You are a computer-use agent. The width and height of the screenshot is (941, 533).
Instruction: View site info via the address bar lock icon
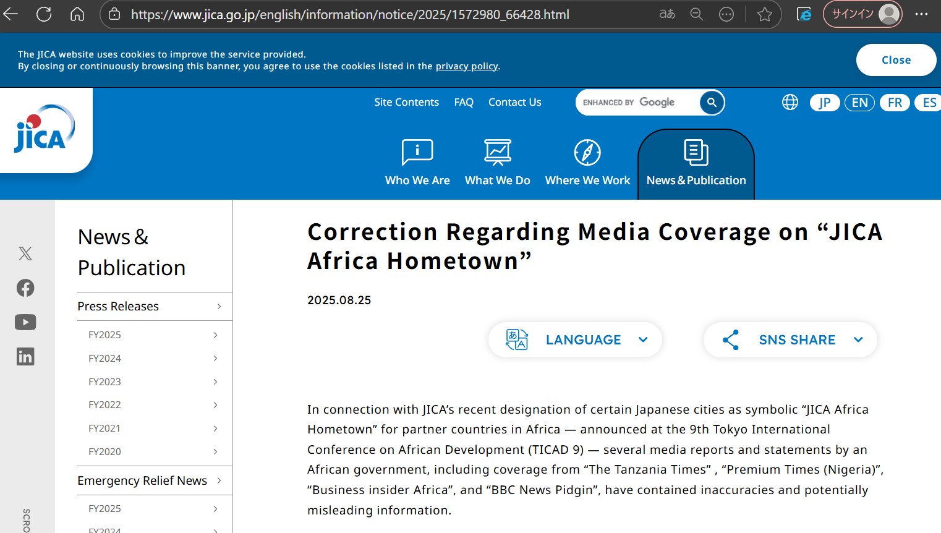[114, 14]
